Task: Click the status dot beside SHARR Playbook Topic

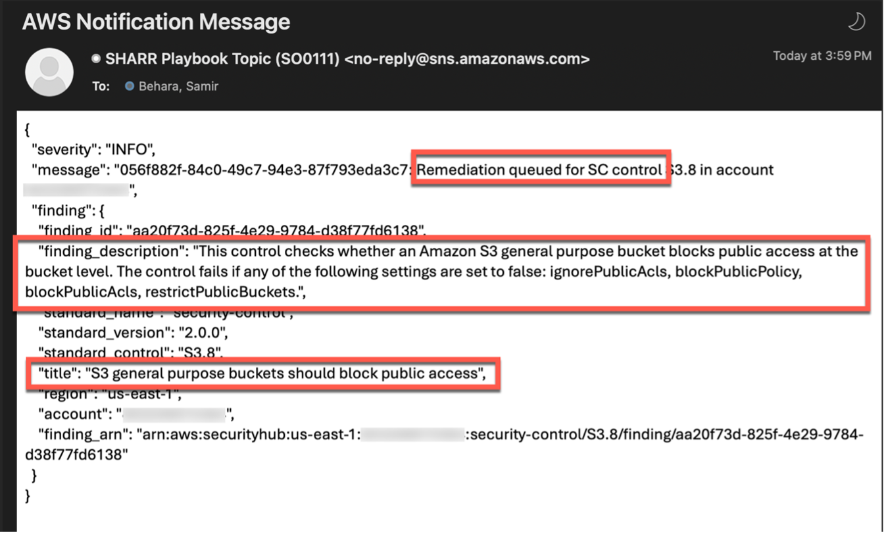Action: pyautogui.click(x=96, y=59)
